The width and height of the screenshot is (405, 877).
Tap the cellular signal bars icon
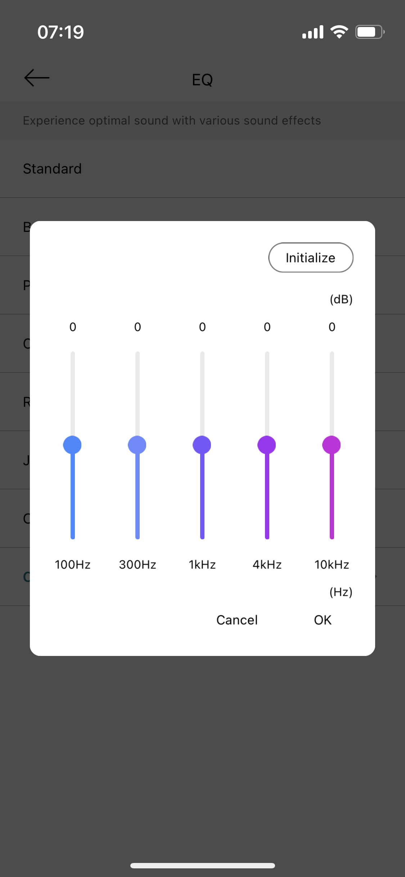313,32
